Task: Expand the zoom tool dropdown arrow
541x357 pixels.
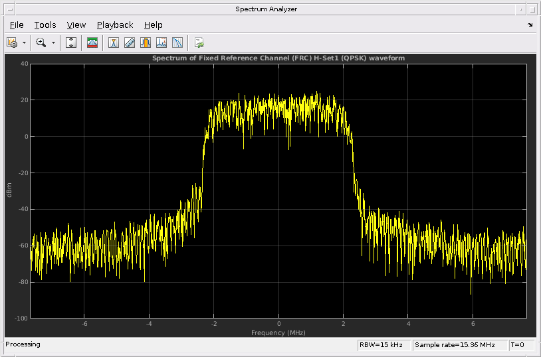Action: coord(53,42)
